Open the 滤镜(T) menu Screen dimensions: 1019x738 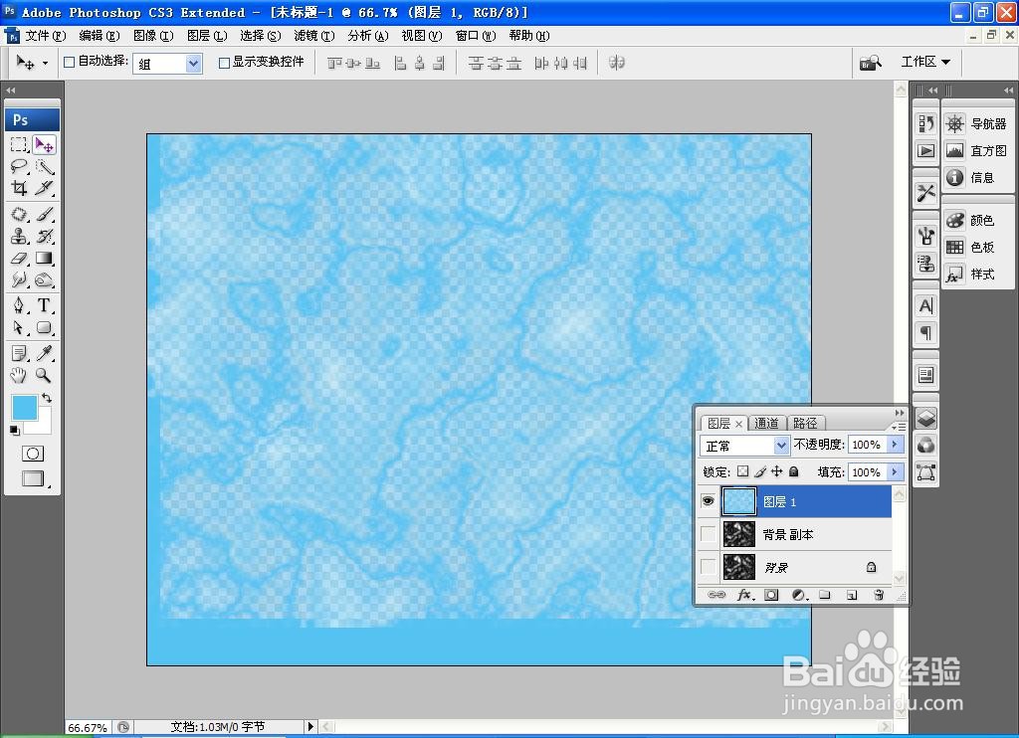(x=313, y=36)
